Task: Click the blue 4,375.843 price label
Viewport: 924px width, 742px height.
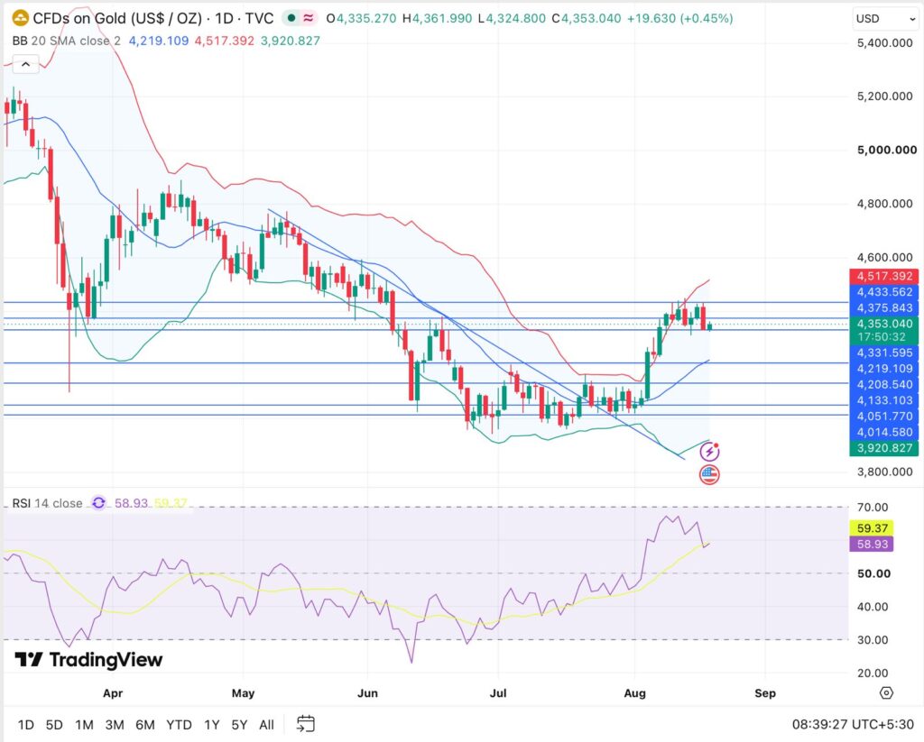Action: click(x=884, y=308)
